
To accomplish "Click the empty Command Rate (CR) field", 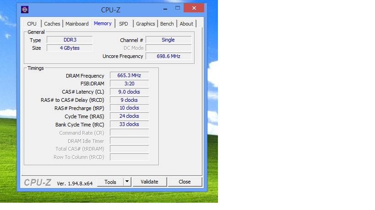I will 130,132.
